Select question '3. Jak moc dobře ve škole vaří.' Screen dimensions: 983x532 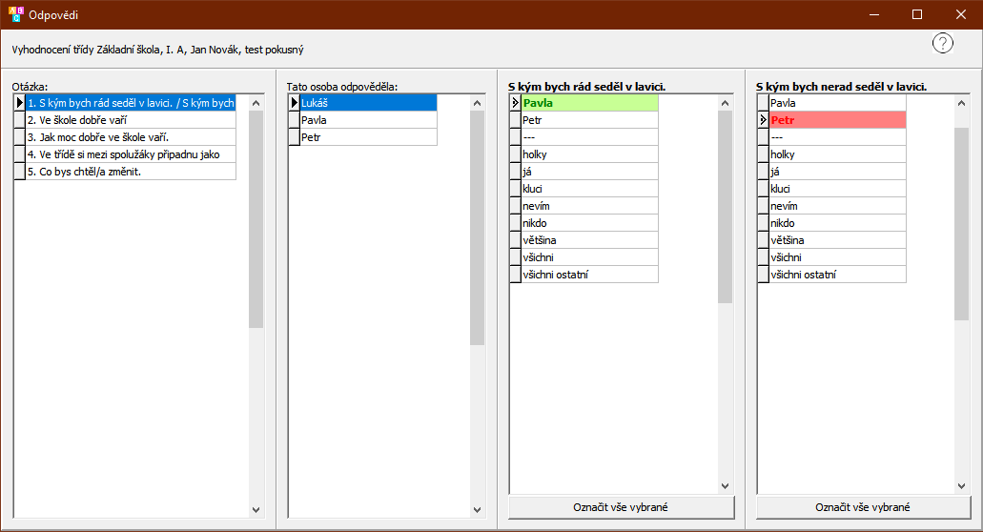[131, 137]
